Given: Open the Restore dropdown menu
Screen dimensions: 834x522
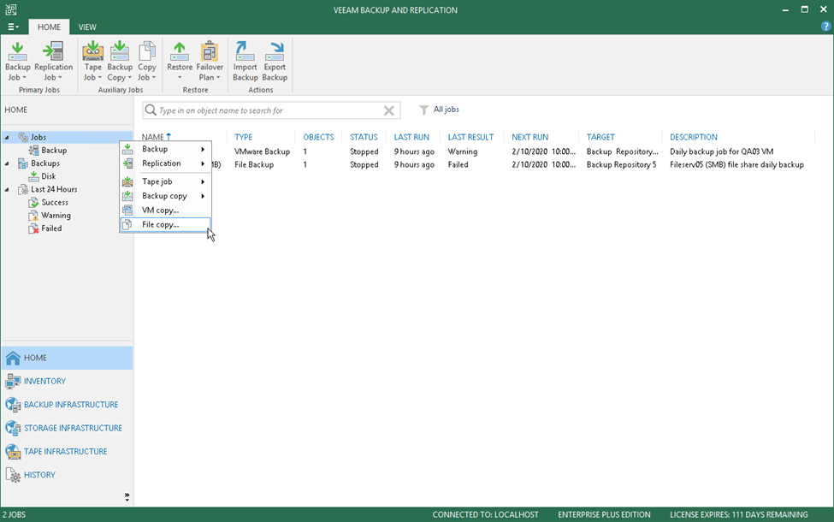Looking at the screenshot, I should point(180,60).
